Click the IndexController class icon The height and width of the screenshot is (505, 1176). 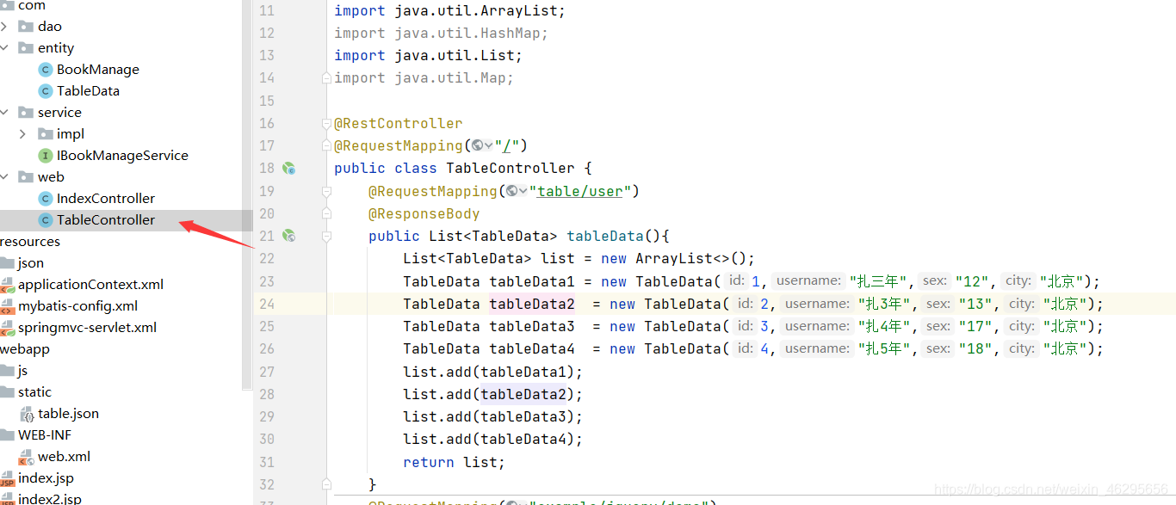(46, 199)
